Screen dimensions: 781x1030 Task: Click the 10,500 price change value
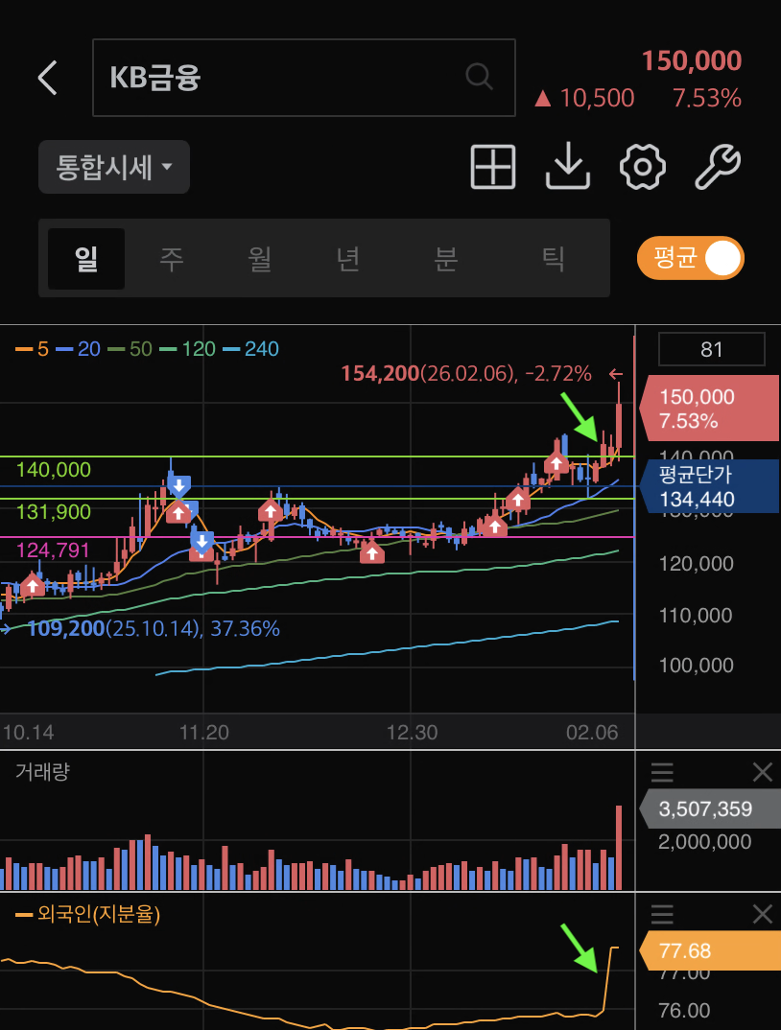pos(584,99)
